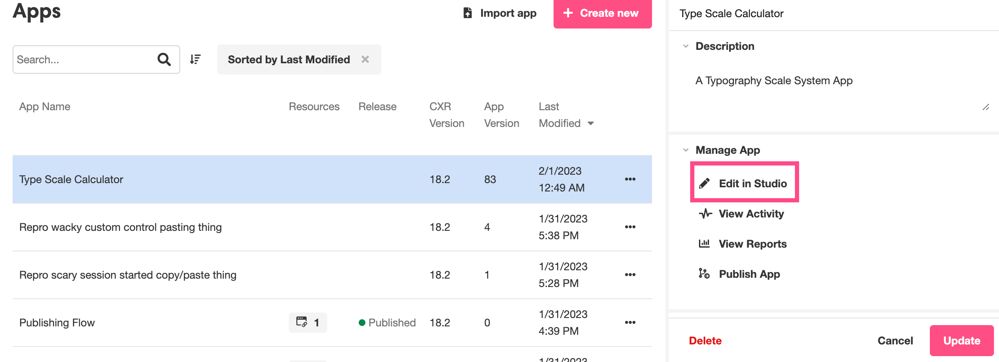This screenshot has height=362, width=999.
Task: Focus the Search apps input field
Action: (84, 59)
